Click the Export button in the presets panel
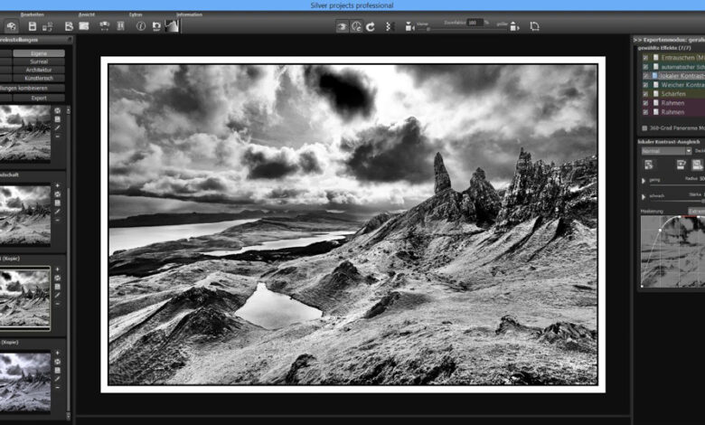 pos(39,98)
